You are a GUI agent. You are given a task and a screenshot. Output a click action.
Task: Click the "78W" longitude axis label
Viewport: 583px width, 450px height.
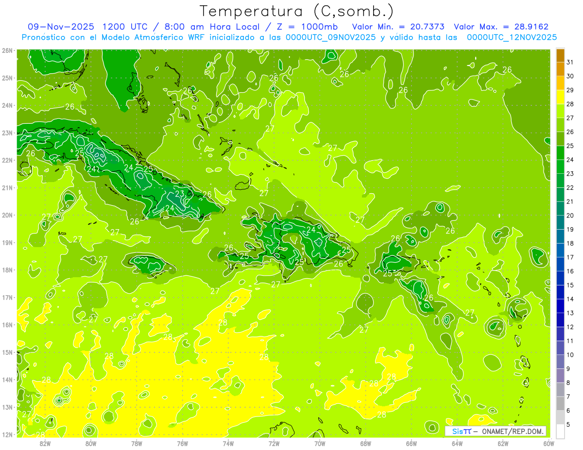click(137, 443)
